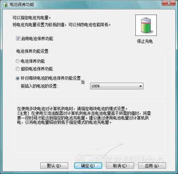
Task: Cancel using the 取消(C) button
Action: click(120, 166)
